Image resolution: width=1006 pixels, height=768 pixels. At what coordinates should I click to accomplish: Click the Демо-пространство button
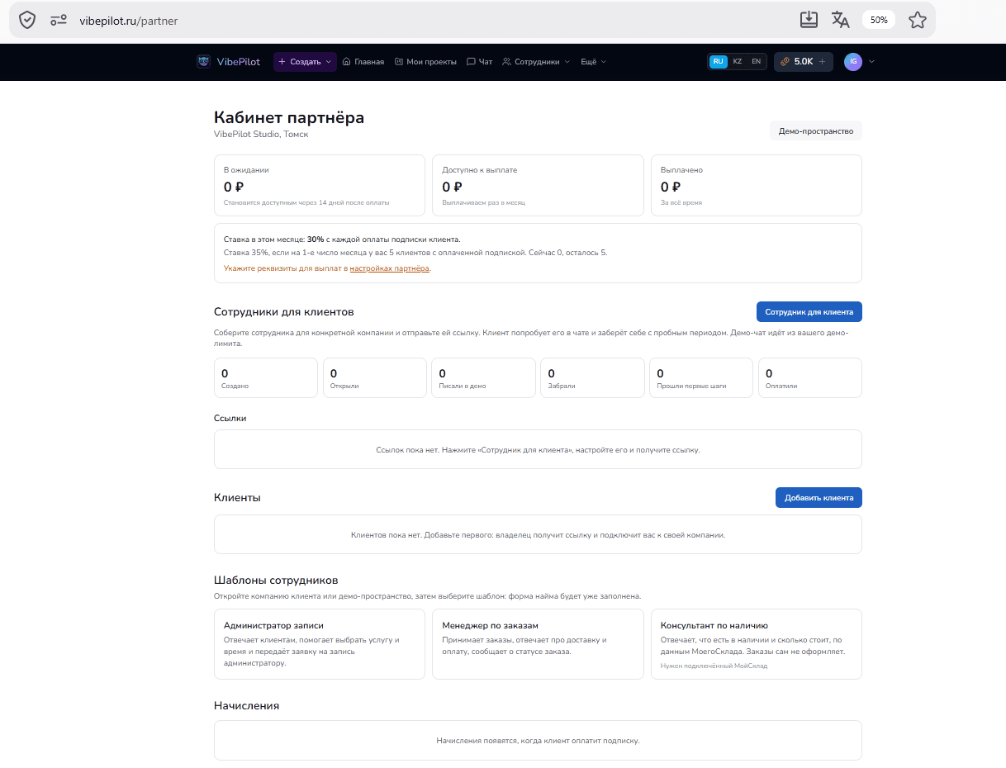(815, 130)
